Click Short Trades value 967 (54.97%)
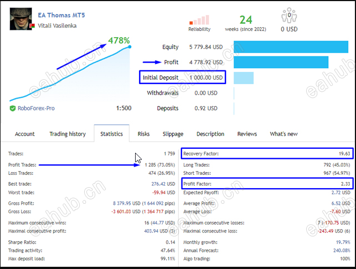This screenshot has height=269, width=356. click(337, 173)
